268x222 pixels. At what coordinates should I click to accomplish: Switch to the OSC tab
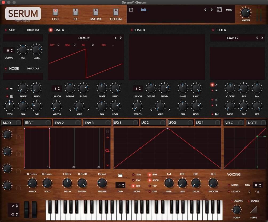pos(55,14)
